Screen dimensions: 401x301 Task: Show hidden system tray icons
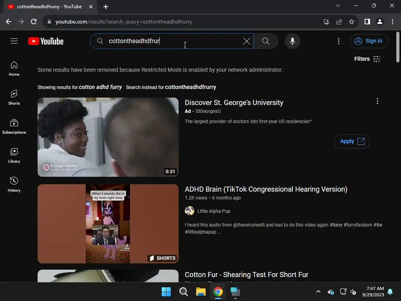click(x=318, y=292)
